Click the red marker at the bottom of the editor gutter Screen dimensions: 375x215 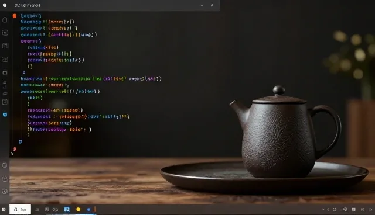tap(15, 149)
